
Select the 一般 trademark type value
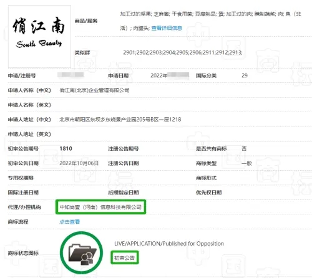246,163
